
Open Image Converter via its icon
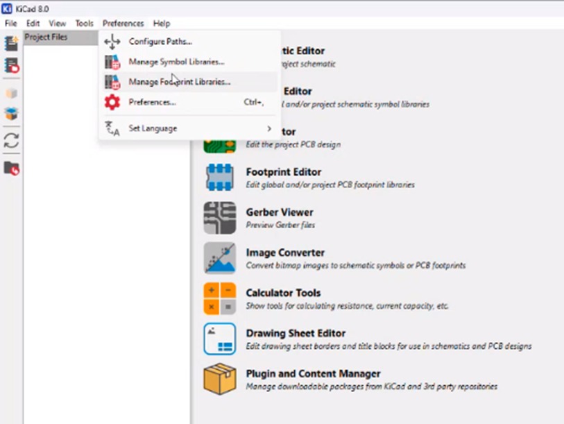coord(220,258)
